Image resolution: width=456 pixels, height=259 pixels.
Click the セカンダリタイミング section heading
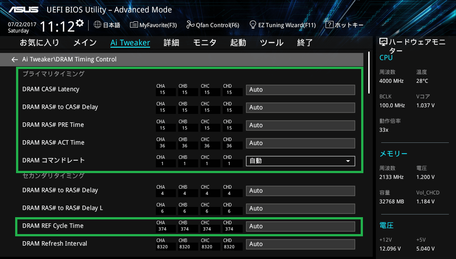point(53,175)
